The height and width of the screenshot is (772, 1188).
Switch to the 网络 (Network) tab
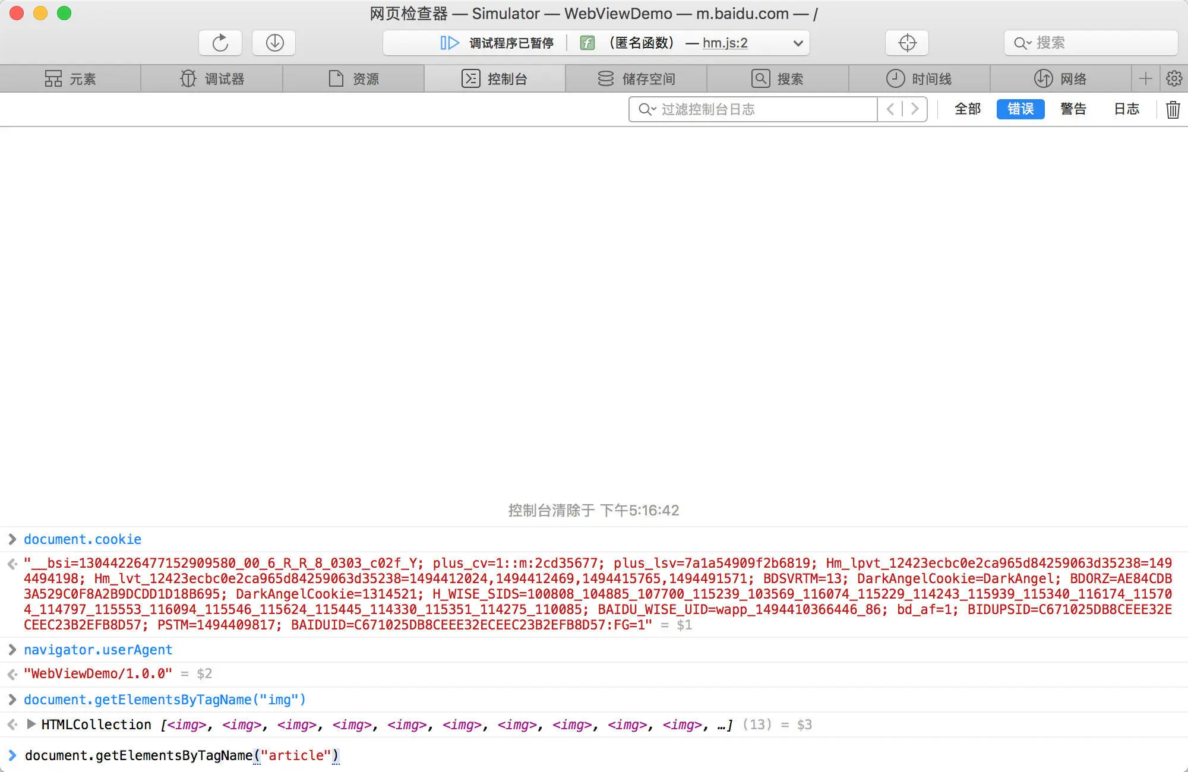(1060, 78)
